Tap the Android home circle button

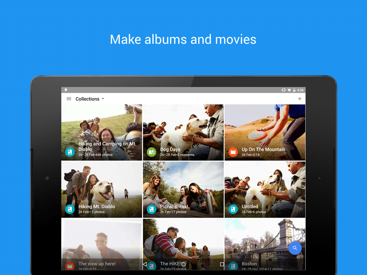183,264
